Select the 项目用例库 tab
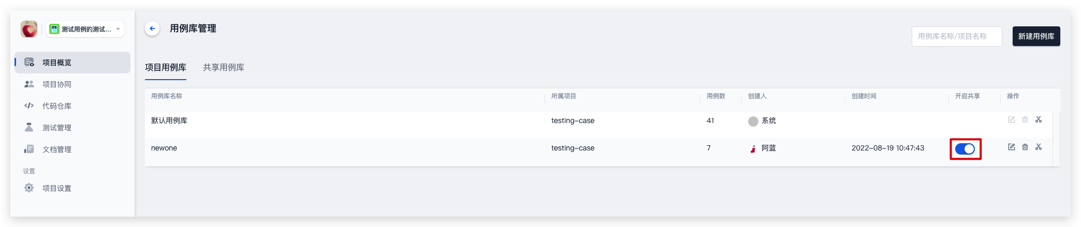 coord(166,67)
